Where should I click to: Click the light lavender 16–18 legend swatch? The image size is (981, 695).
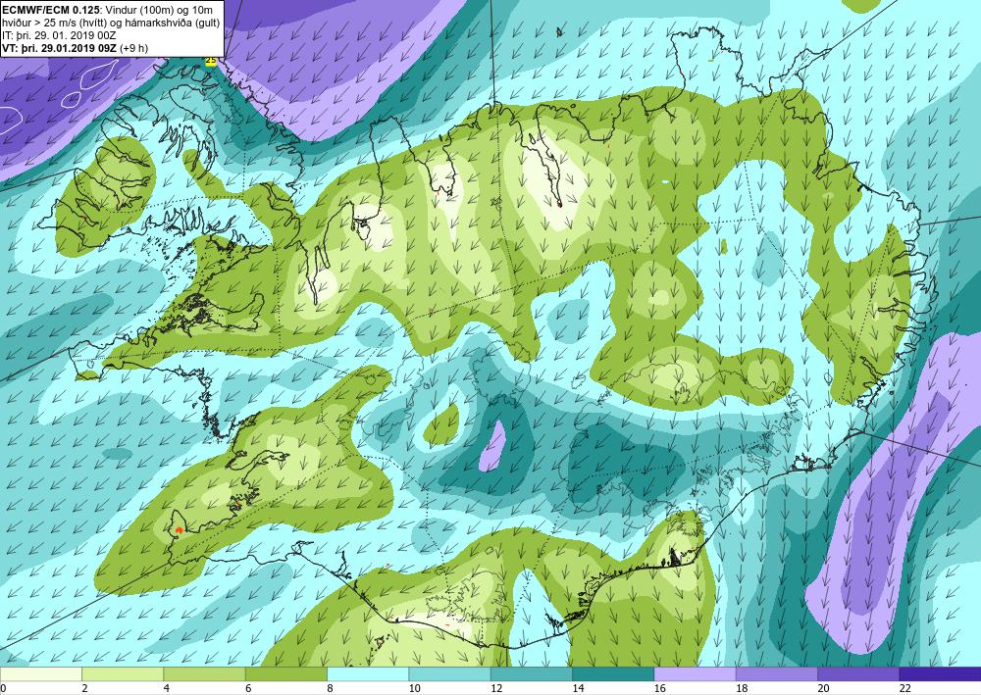click(x=695, y=674)
